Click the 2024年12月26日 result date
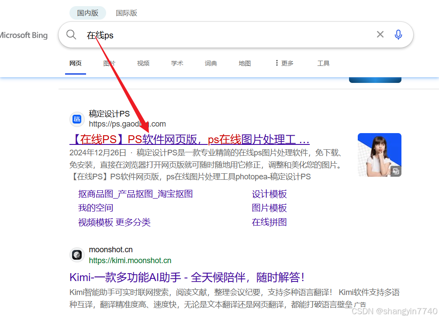439x319 pixels. [x=98, y=153]
